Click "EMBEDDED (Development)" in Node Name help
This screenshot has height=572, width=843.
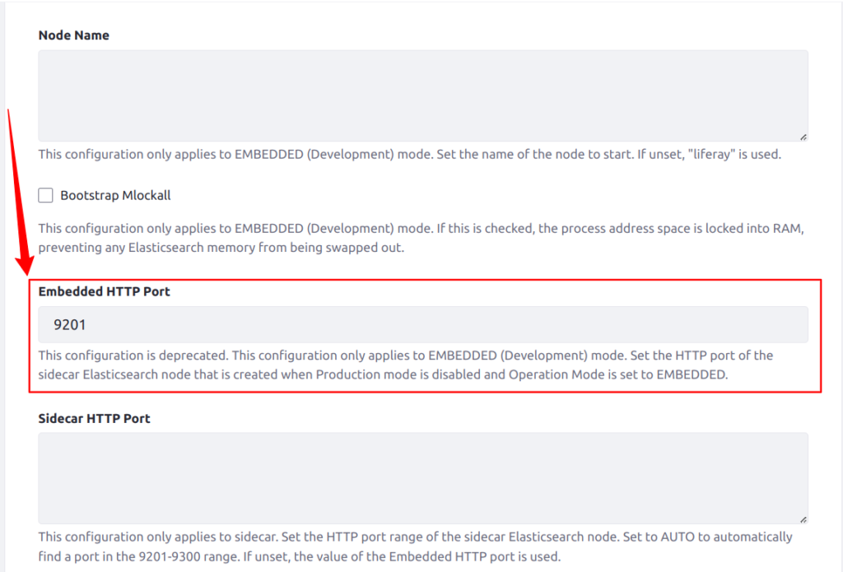[x=304, y=155]
